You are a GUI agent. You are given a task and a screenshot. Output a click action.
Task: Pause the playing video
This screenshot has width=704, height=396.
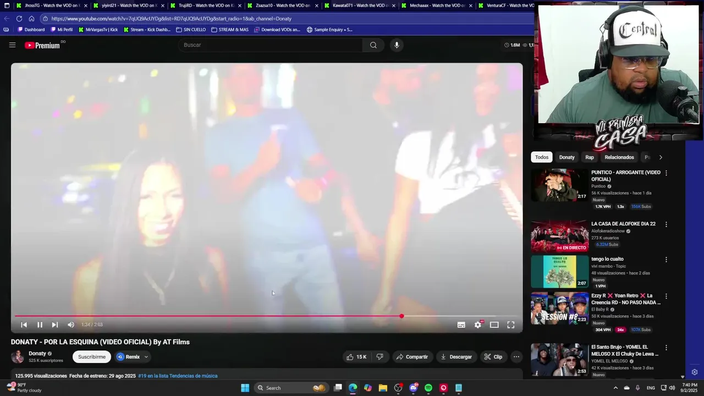[x=40, y=324]
